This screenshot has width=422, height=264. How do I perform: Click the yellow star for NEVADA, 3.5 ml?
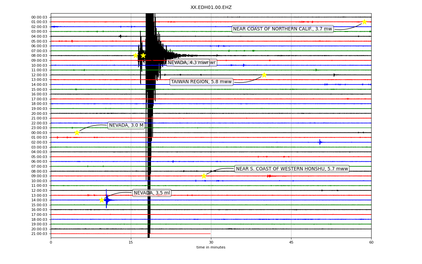click(x=102, y=200)
